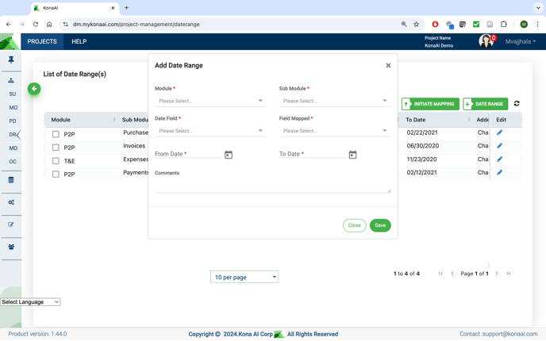The image size is (546, 341).
Task: Close the Add Date Range dialog (X)
Action: 388,66
